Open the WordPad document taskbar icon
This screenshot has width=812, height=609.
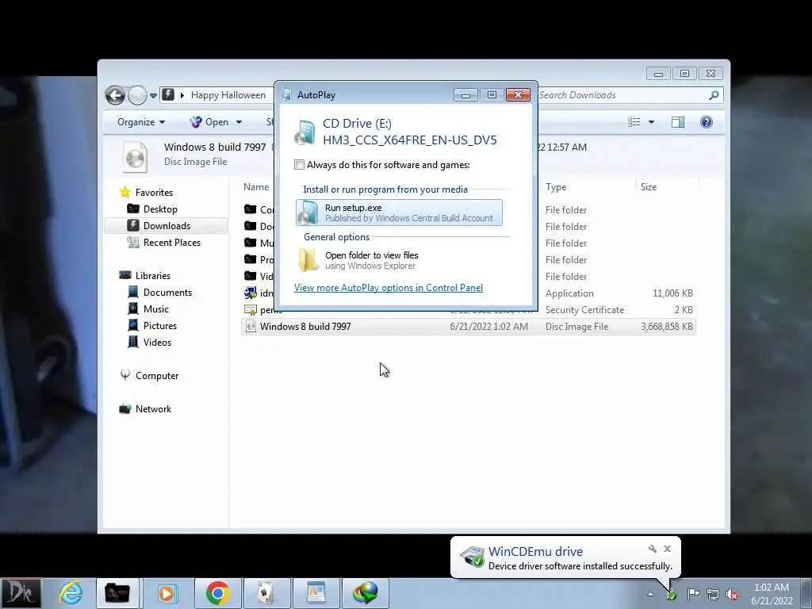point(316,593)
